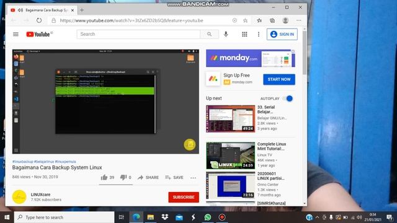
Task: Open the Edge Favorites list icon
Action: [259, 20]
